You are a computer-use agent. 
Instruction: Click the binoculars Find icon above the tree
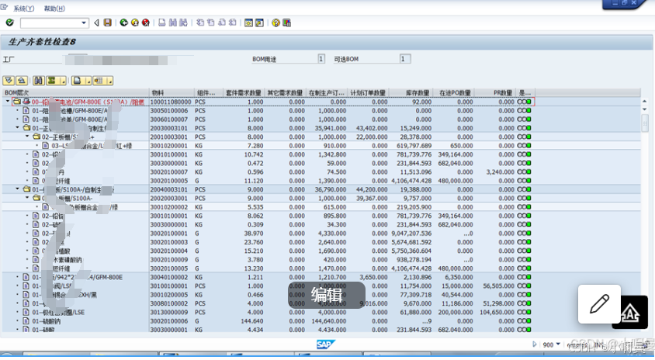click(x=39, y=81)
